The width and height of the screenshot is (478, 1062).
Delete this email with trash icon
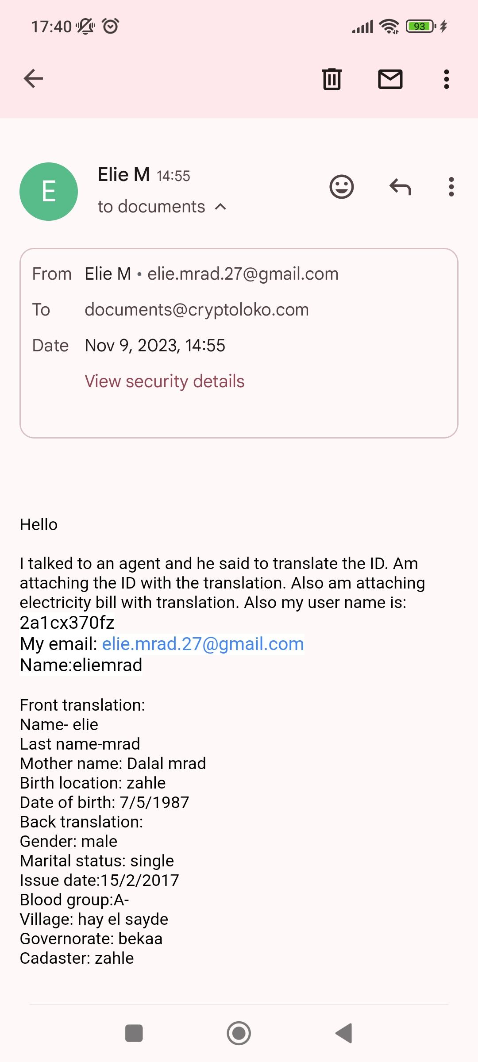(x=332, y=79)
